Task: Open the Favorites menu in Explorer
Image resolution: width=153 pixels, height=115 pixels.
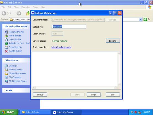Action: coord(26,7)
